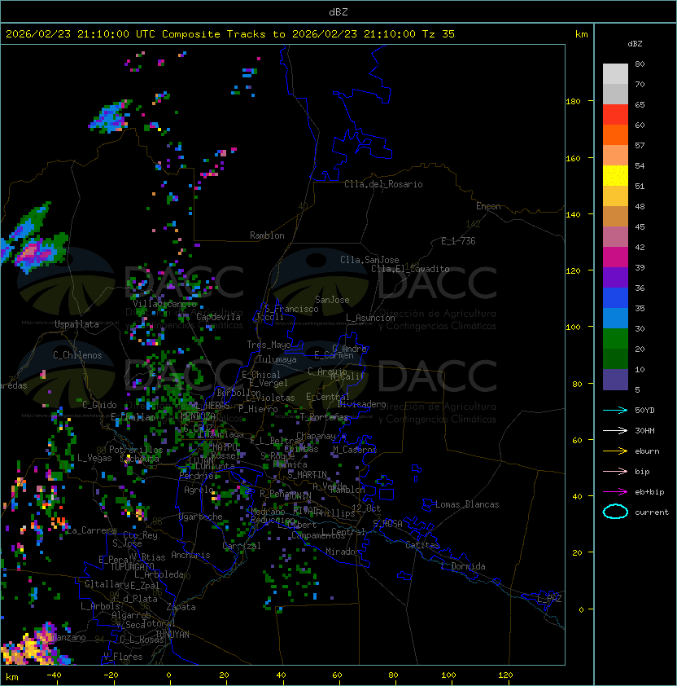The width and height of the screenshot is (677, 686).
Task: Select the red swatch between 65 and 60
Action: coord(615,115)
